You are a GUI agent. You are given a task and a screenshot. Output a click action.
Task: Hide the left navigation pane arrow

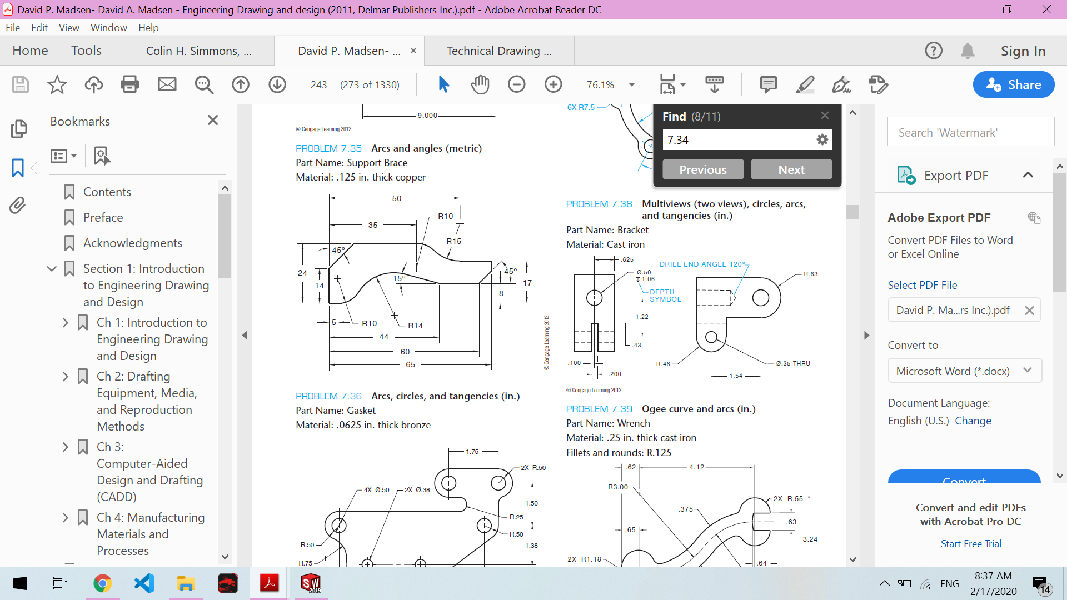coord(245,335)
